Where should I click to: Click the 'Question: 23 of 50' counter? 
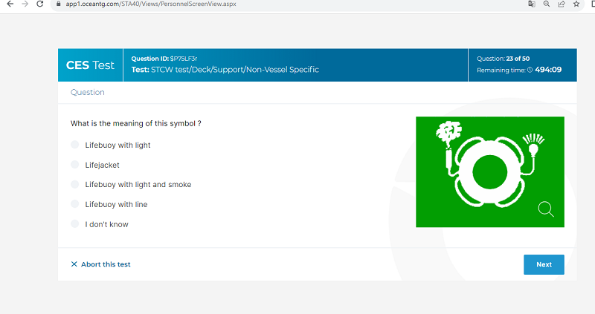click(x=504, y=59)
